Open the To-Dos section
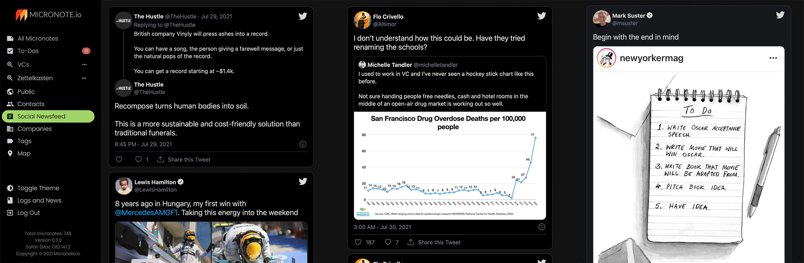The image size is (804, 263). tap(28, 51)
